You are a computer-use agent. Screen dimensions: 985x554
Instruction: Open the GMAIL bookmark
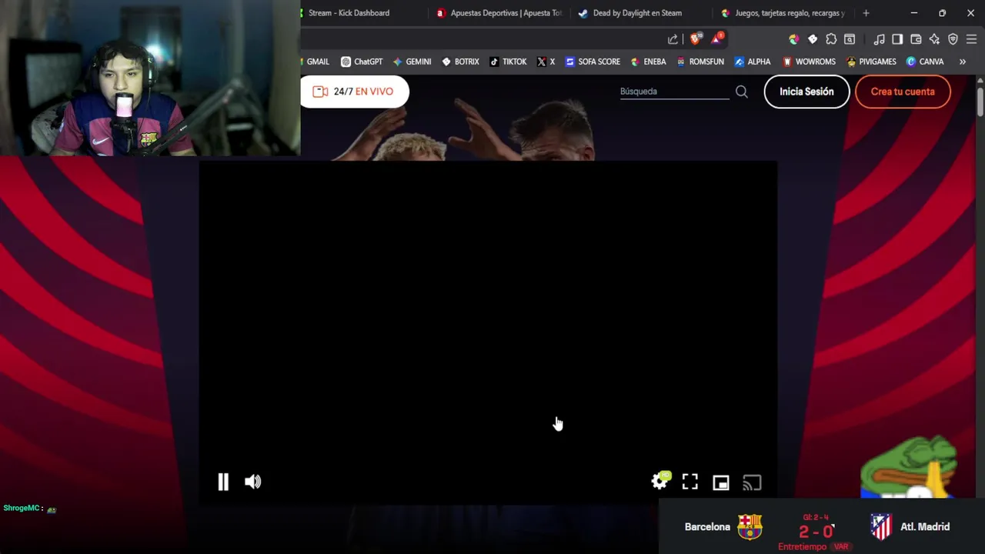(x=316, y=62)
